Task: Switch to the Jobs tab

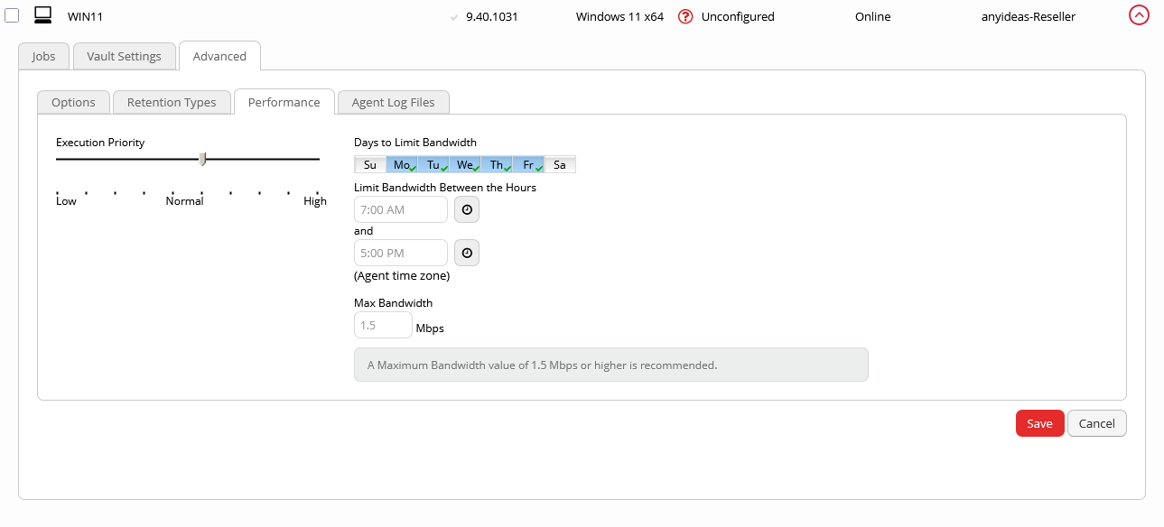Action: [43, 56]
